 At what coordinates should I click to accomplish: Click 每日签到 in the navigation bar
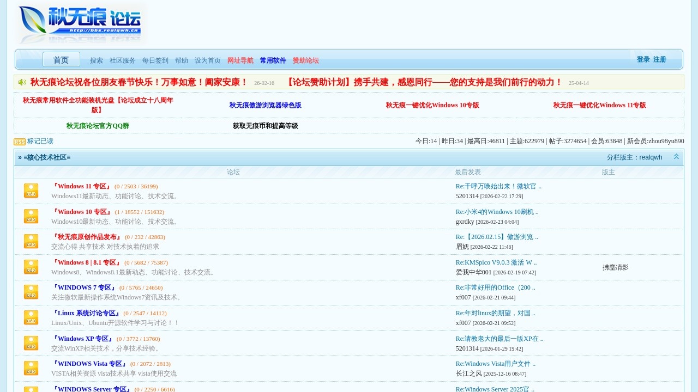coord(155,60)
